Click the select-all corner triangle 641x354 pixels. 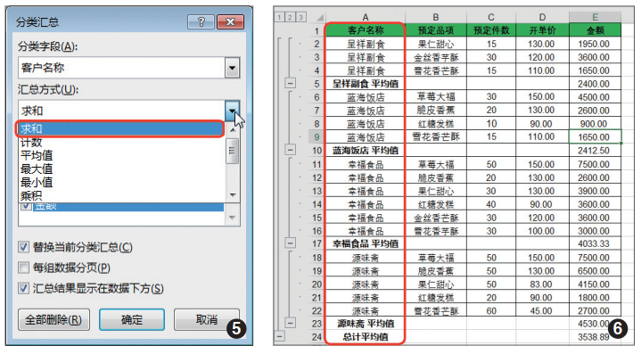(x=320, y=18)
